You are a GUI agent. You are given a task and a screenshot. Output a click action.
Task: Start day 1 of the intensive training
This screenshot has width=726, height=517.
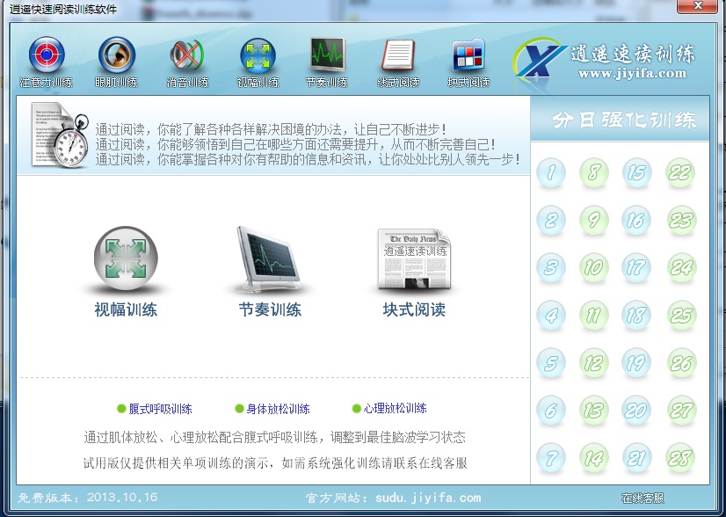[551, 173]
